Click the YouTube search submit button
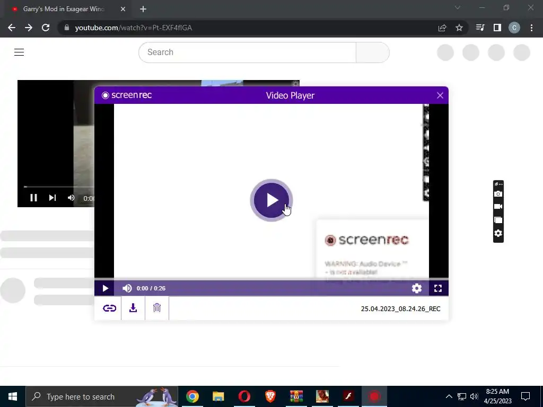This screenshot has width=543, height=407. 373,52
